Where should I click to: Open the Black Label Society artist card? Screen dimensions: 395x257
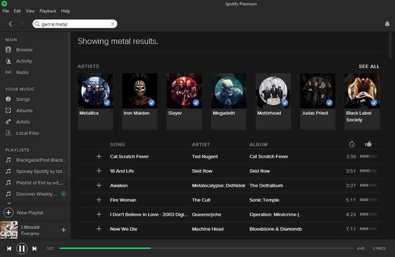(x=362, y=101)
